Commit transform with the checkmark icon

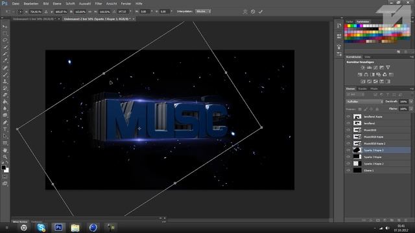pyautogui.click(x=261, y=12)
